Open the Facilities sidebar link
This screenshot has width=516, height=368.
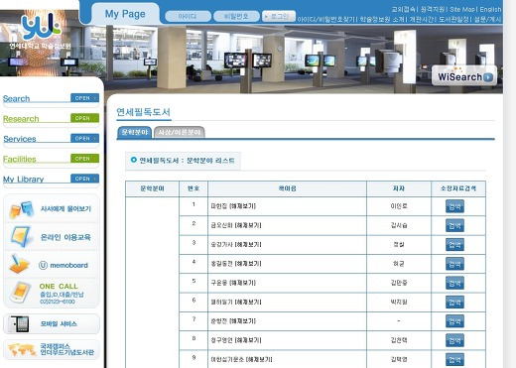[x=20, y=159]
